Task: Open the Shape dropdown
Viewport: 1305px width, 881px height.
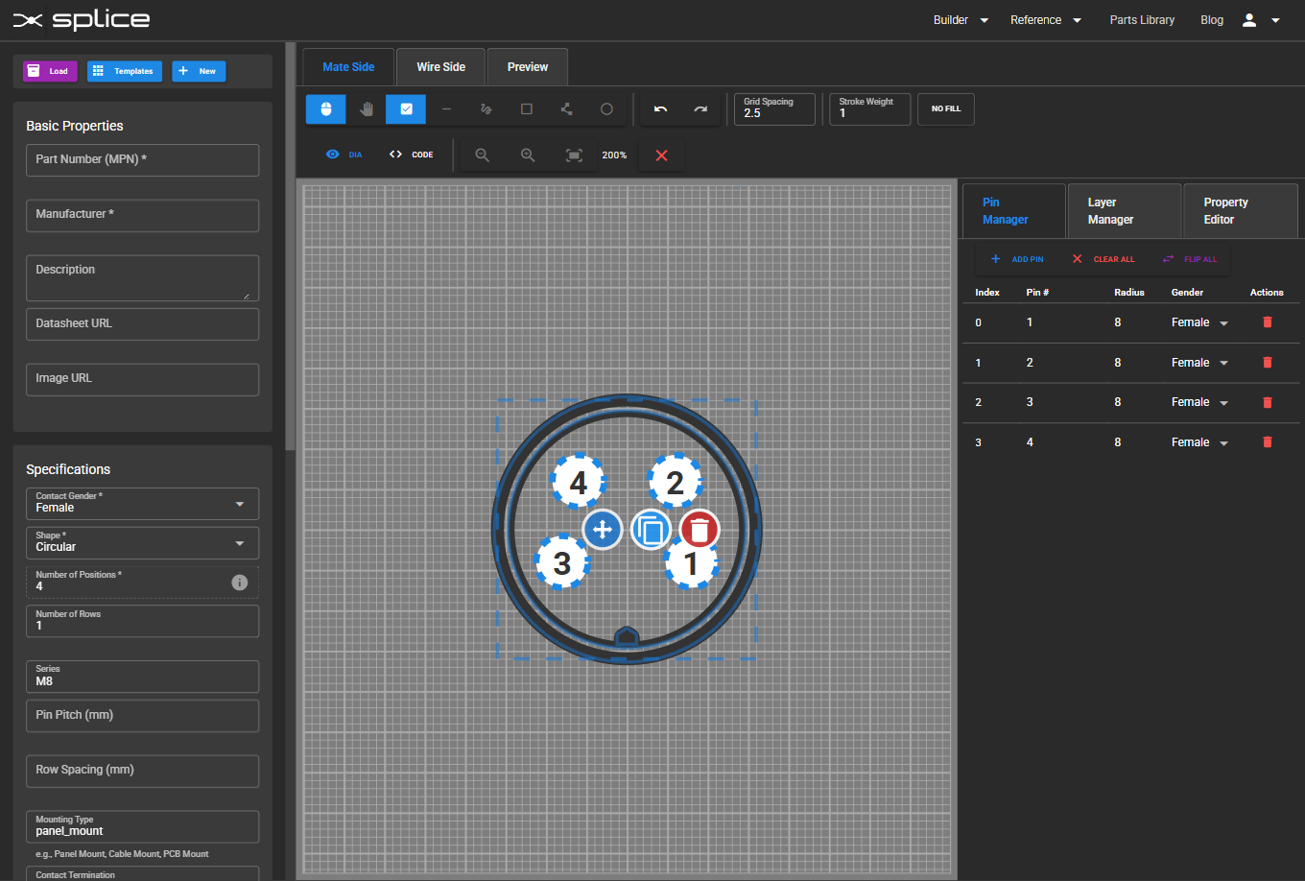Action: pyautogui.click(x=142, y=542)
